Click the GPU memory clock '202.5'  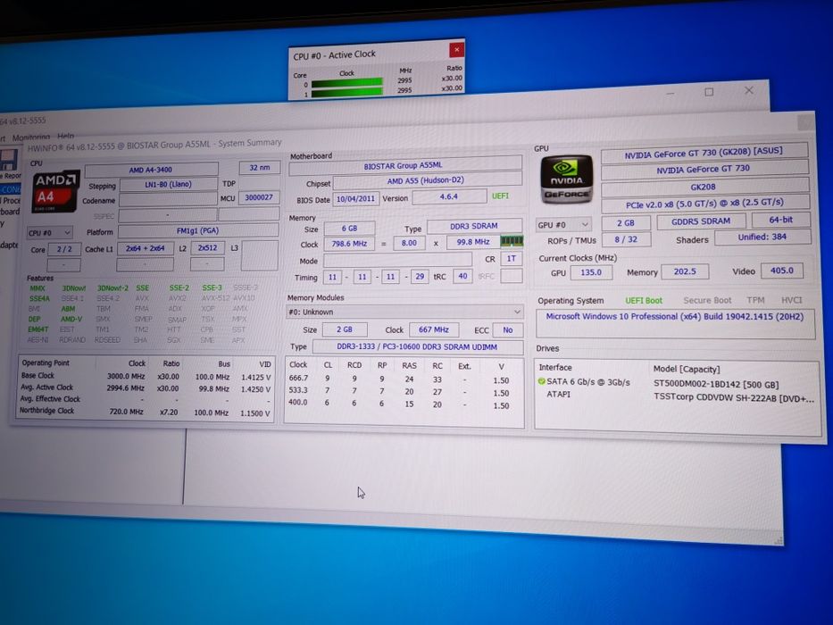[685, 271]
